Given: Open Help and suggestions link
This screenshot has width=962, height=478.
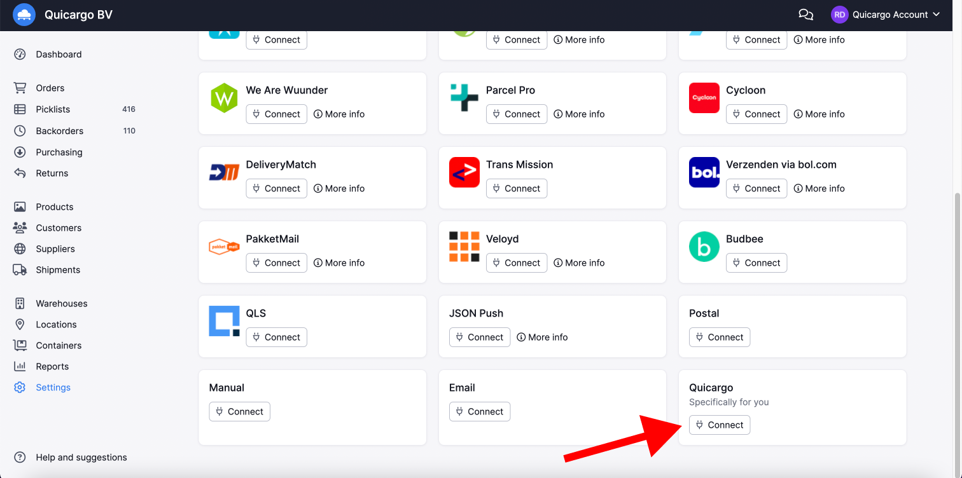Looking at the screenshot, I should click(81, 457).
